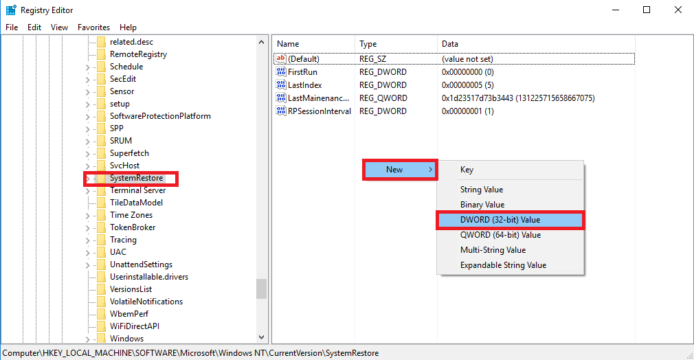Open the Help menu
Screen dimensions: 694x360
point(128,27)
